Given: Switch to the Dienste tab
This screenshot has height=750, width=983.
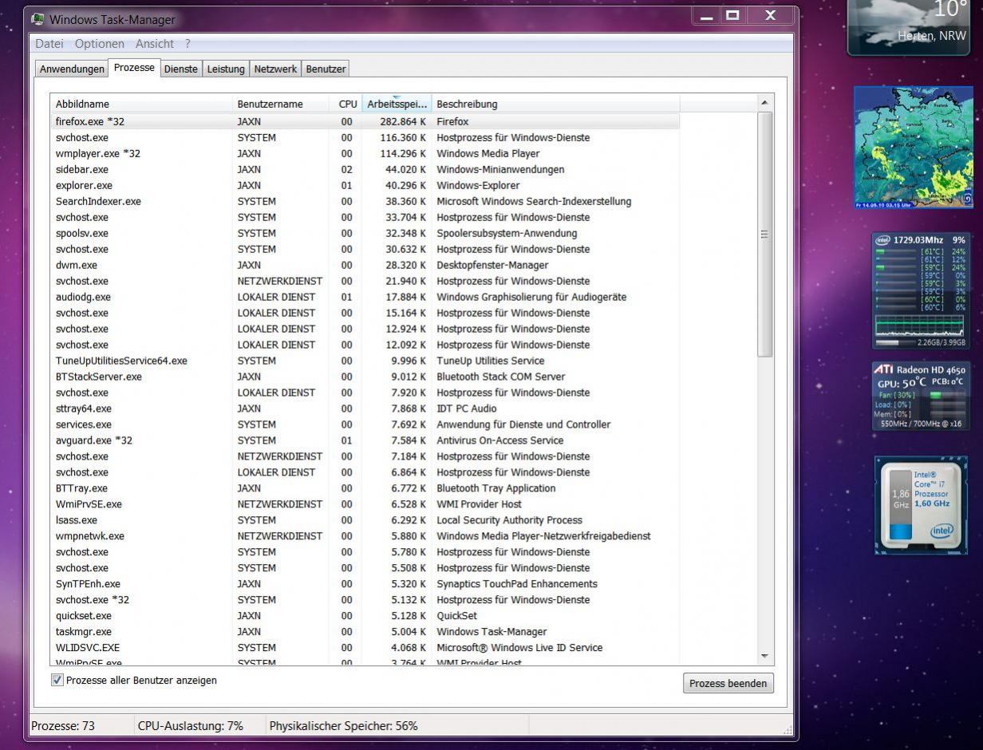Looking at the screenshot, I should click(180, 69).
